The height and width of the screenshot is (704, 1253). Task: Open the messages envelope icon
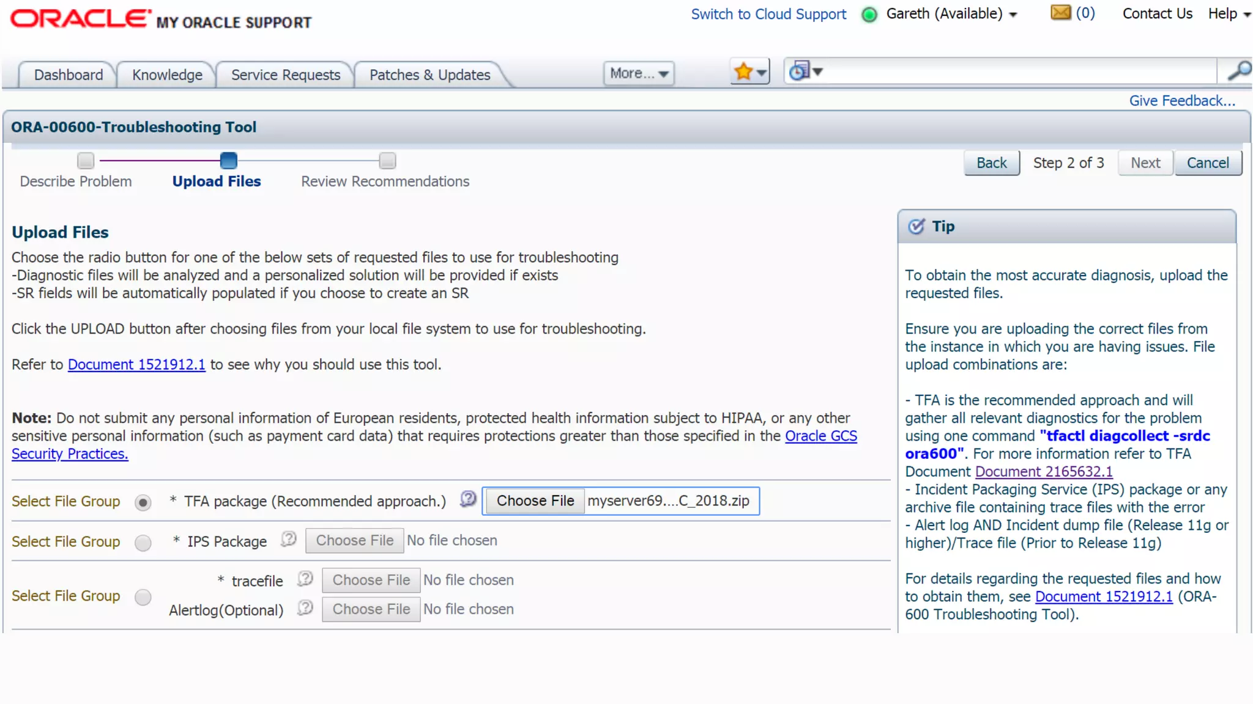pyautogui.click(x=1060, y=13)
